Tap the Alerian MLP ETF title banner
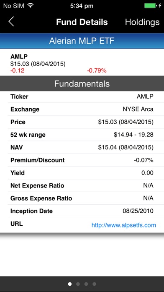Image resolution: width=164 pixels, height=292 pixels. [82, 41]
